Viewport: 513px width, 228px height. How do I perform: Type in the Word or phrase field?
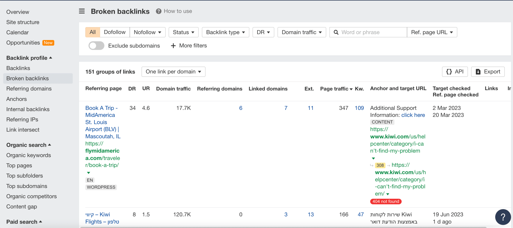click(x=368, y=32)
